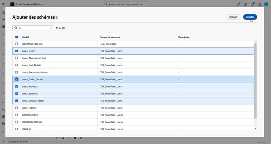Uncheck the Luma_Wishlists checkbox
This screenshot has width=271, height=144.
[16, 94]
